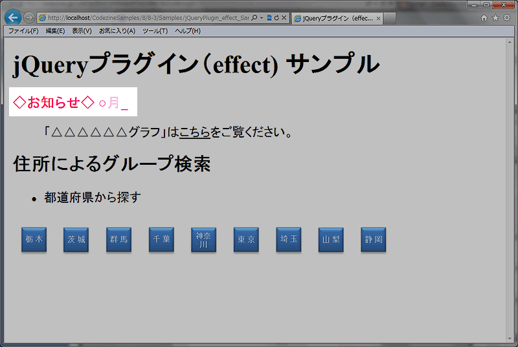Open the ヘルプ(H) menu
Image resolution: width=518 pixels, height=347 pixels.
[x=188, y=31]
